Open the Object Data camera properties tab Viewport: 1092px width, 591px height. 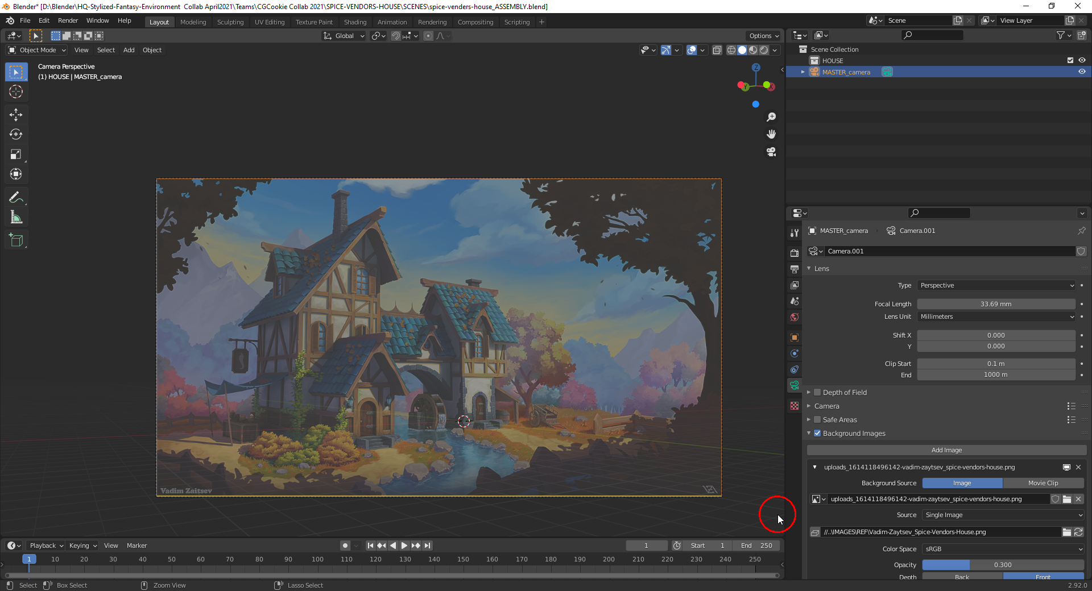(795, 385)
